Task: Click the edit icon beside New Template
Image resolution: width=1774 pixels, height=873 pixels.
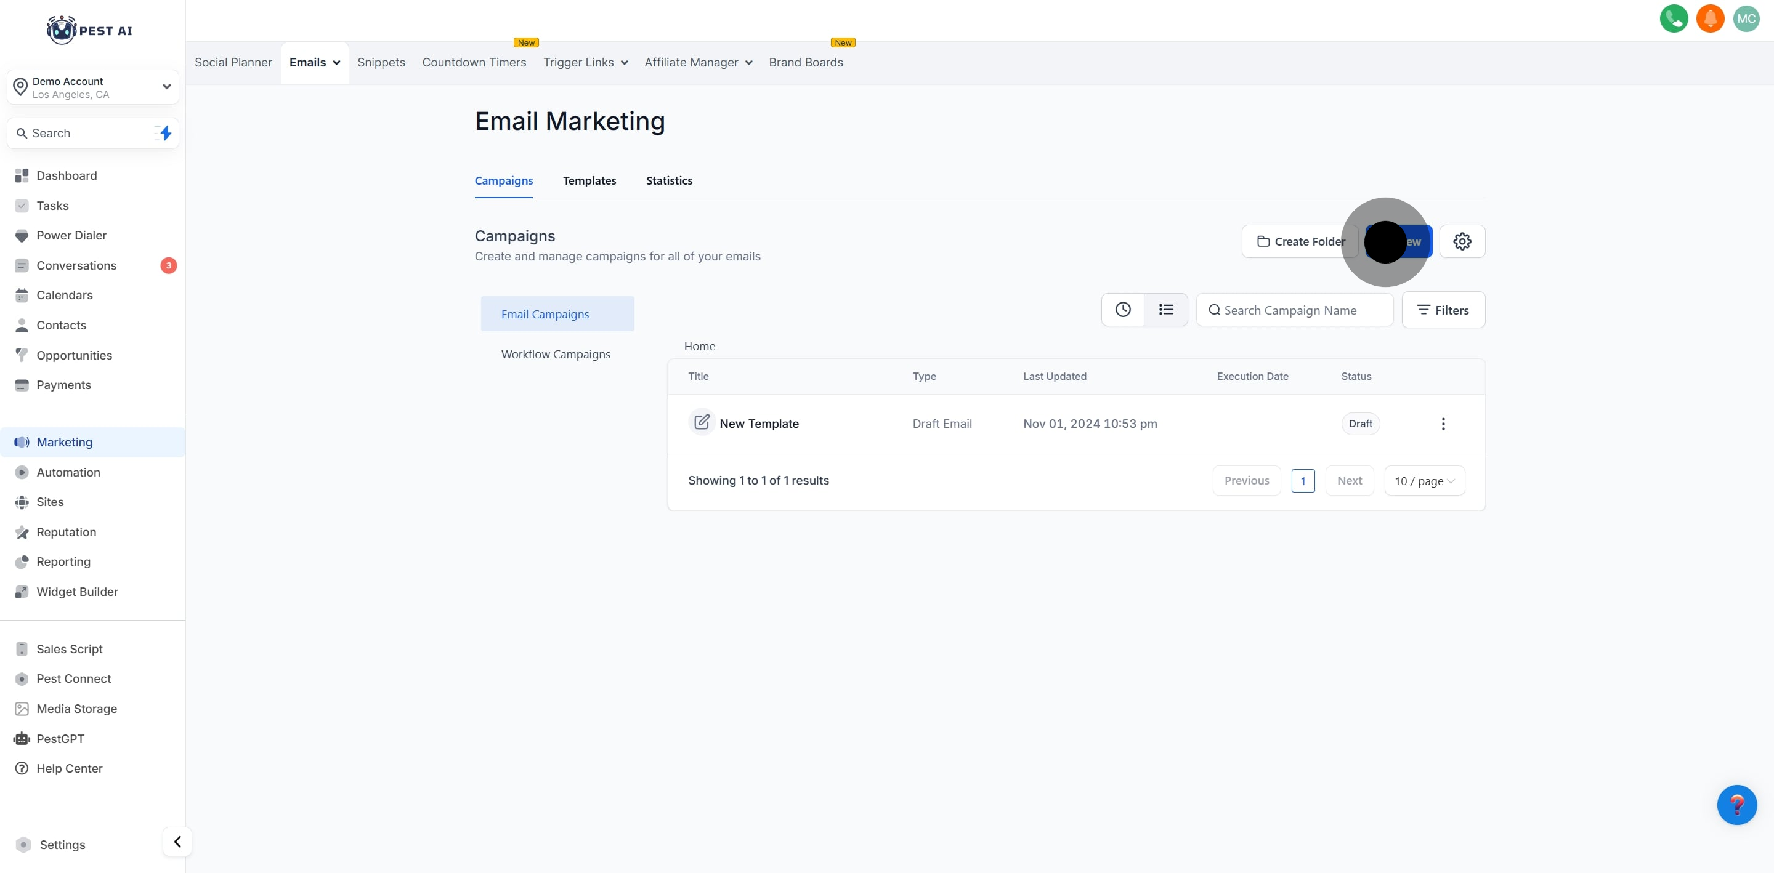Action: click(x=701, y=422)
